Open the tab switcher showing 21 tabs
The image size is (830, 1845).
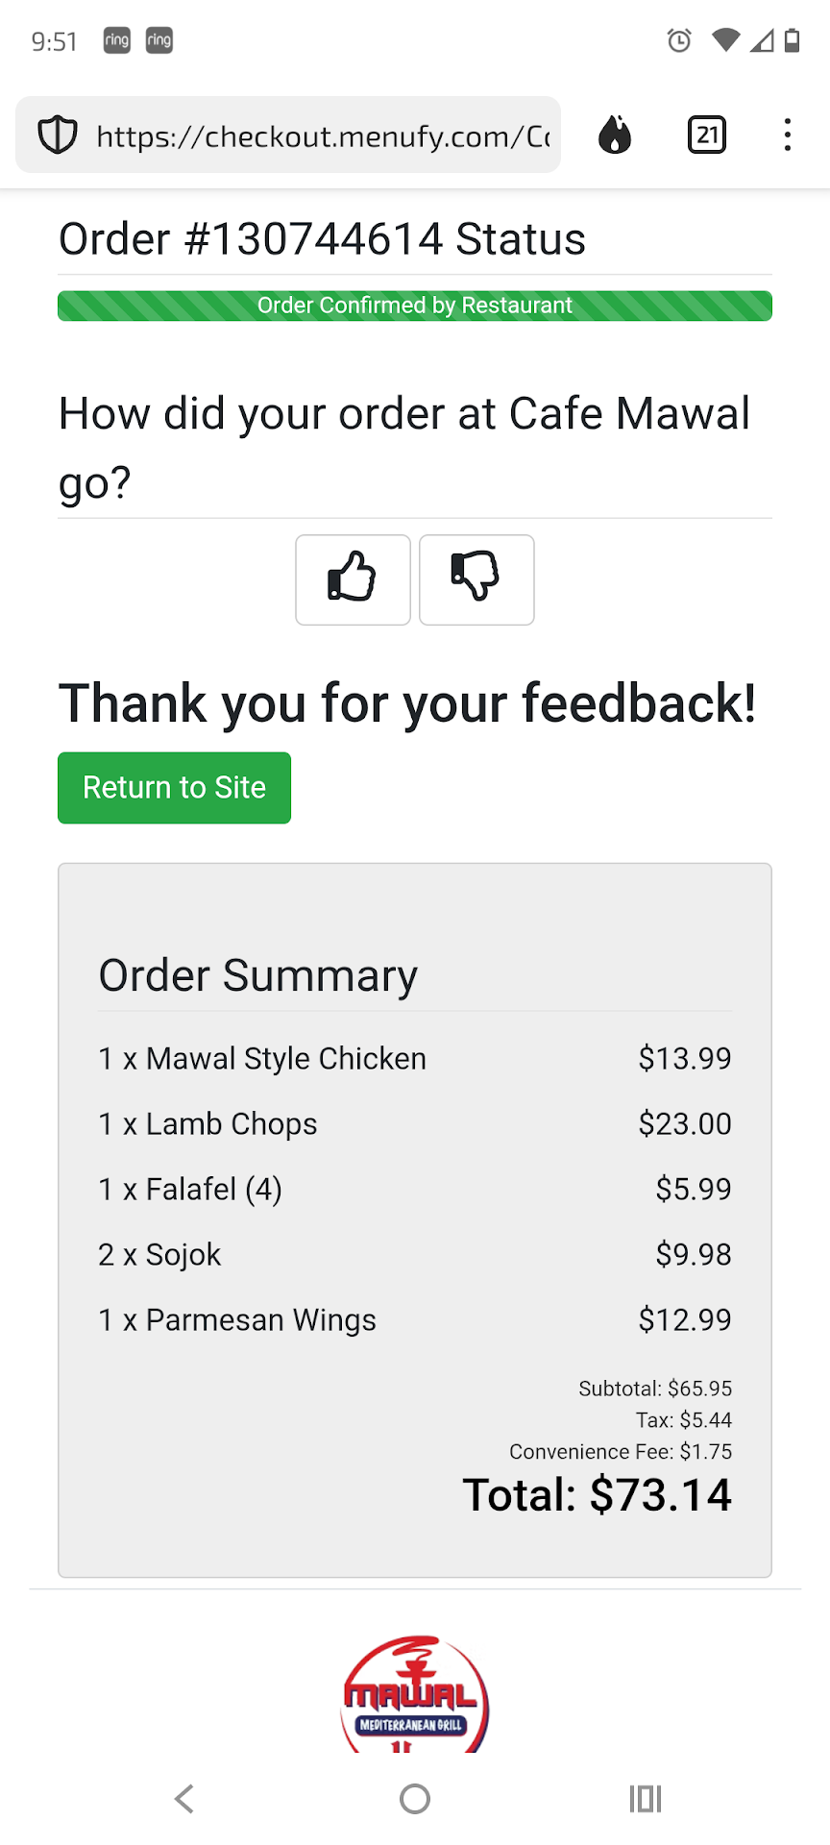tap(707, 135)
